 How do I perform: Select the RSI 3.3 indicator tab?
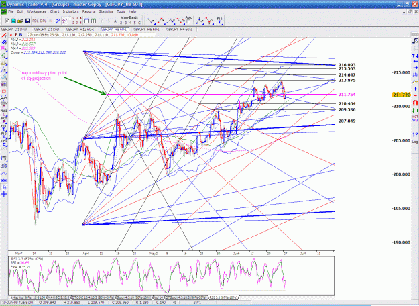[x=223, y=297]
